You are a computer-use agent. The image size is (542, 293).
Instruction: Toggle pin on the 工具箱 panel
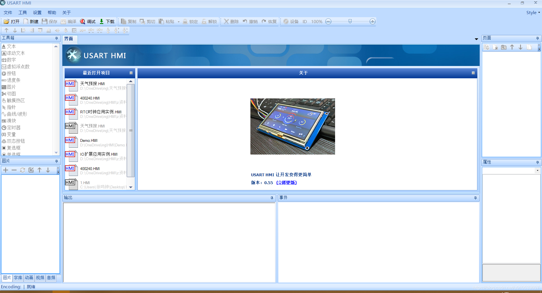point(56,38)
